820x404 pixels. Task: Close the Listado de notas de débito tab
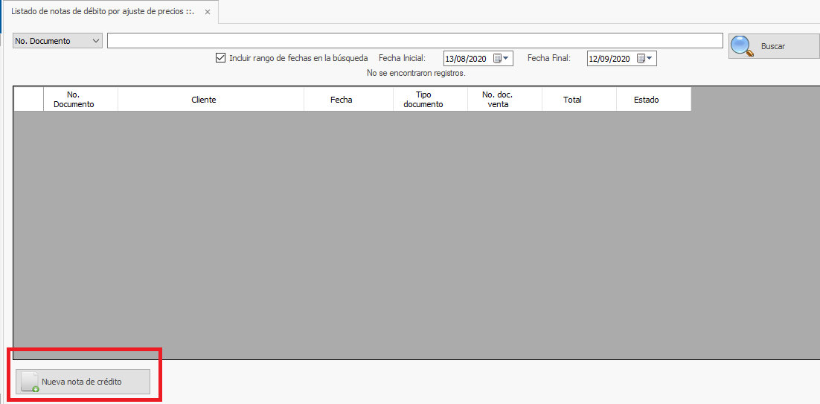click(208, 12)
